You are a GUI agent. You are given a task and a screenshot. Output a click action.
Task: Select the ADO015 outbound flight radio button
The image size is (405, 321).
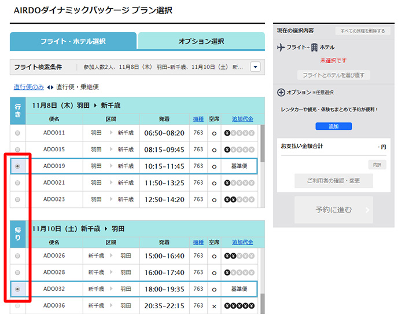17,149
